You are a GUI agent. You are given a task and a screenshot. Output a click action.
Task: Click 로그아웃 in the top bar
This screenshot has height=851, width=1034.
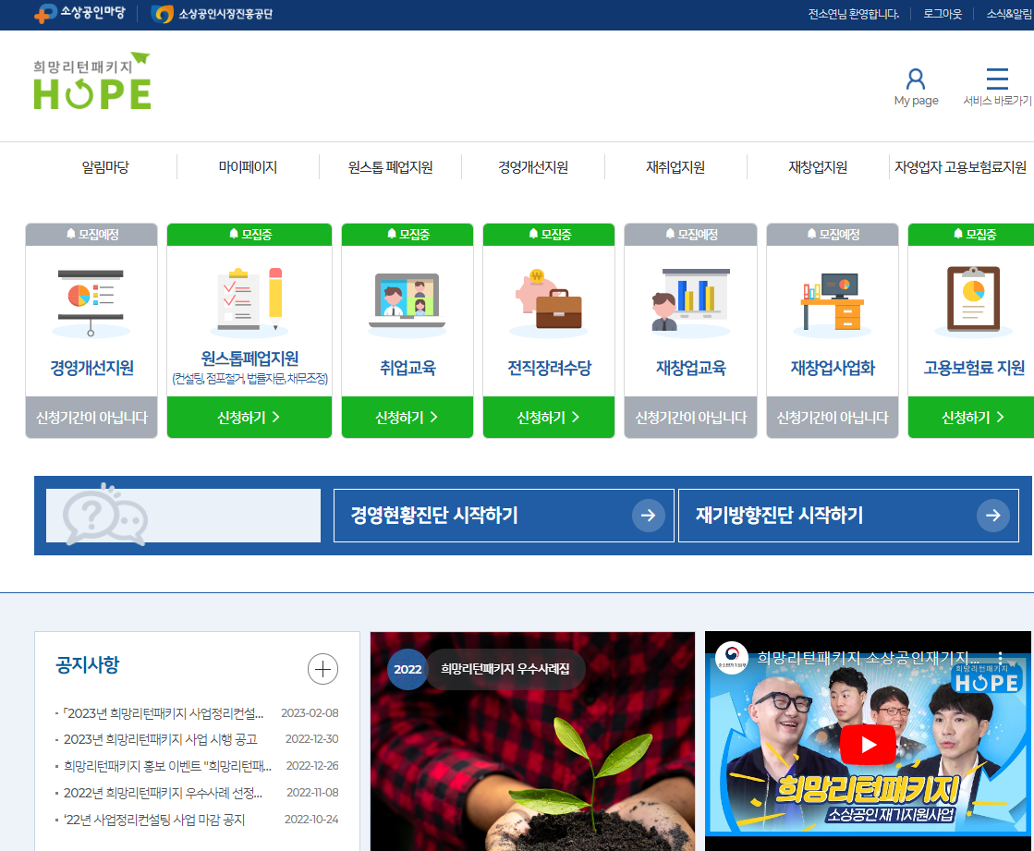(943, 14)
